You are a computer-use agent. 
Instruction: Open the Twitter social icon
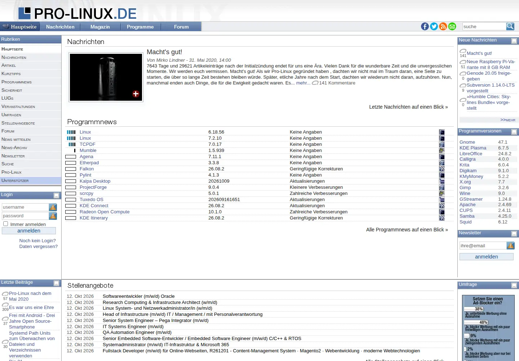tap(434, 26)
